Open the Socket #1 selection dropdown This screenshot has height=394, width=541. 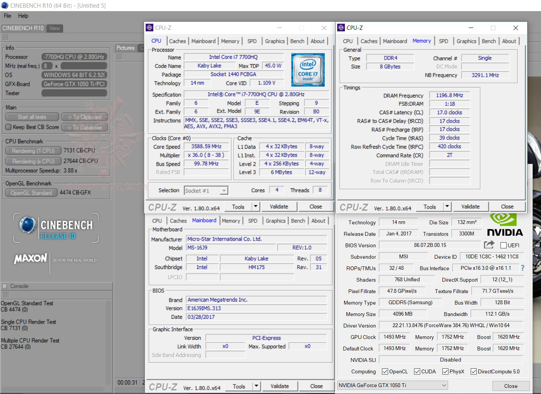224,190
